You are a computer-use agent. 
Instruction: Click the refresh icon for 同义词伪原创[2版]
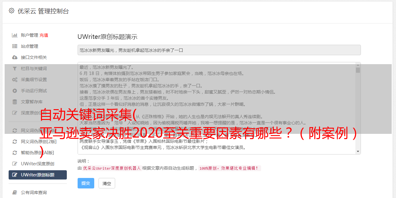14,142
